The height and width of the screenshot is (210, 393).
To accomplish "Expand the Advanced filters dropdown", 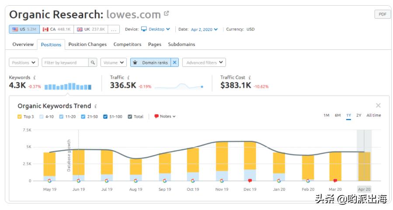I will [x=204, y=62].
